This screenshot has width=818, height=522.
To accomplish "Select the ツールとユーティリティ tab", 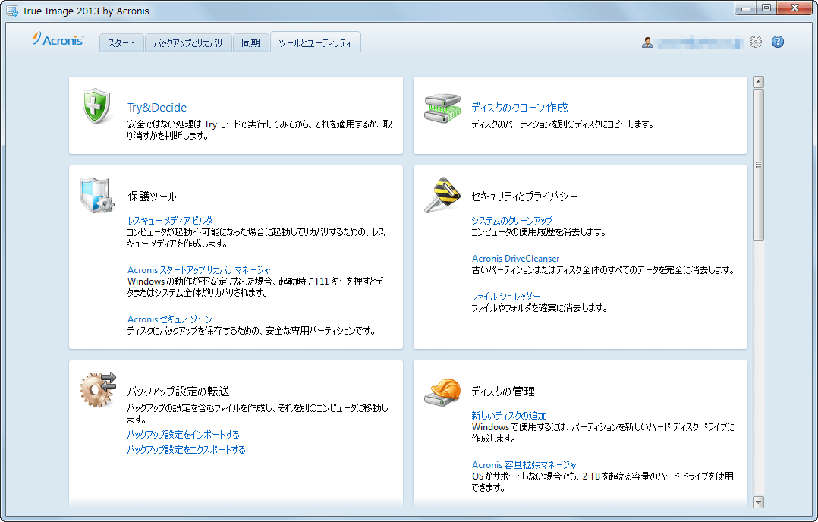I will [x=315, y=42].
